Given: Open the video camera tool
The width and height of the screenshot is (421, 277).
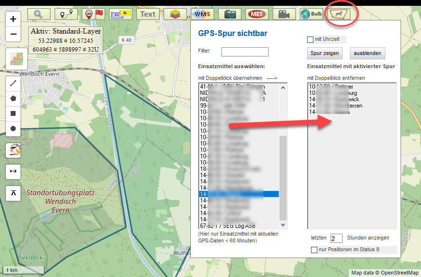Looking at the screenshot, I should click(x=284, y=14).
